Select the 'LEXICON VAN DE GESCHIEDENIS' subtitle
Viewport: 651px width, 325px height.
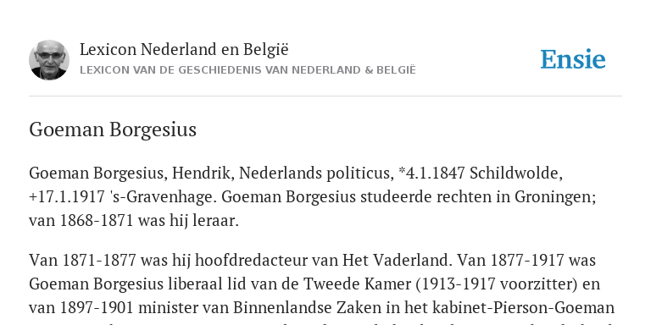248,70
